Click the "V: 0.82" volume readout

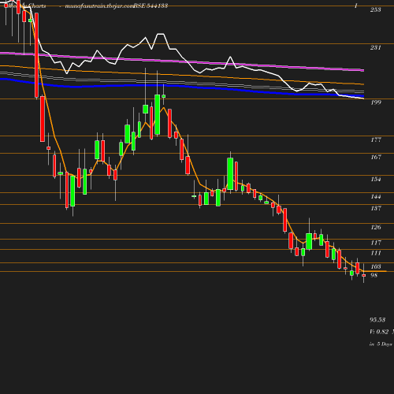point(379,332)
